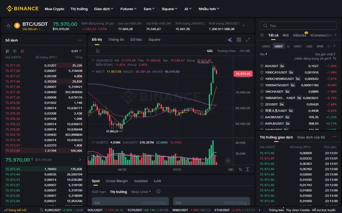Viewport: 342px width, 213px height.
Task: Open the Giao dịch dropdown menu
Action: point(104,9)
